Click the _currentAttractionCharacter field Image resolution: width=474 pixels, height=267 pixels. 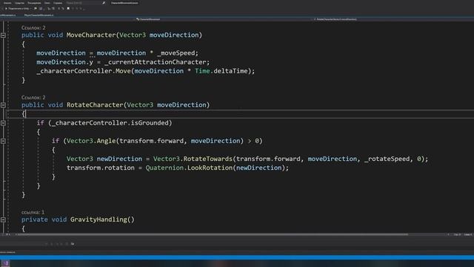pos(155,62)
